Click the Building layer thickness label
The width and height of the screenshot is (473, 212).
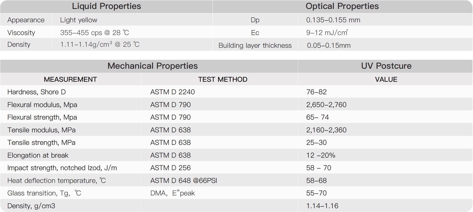(255, 45)
